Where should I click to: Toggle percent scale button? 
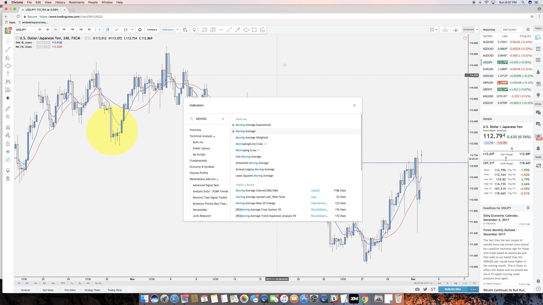(x=447, y=283)
